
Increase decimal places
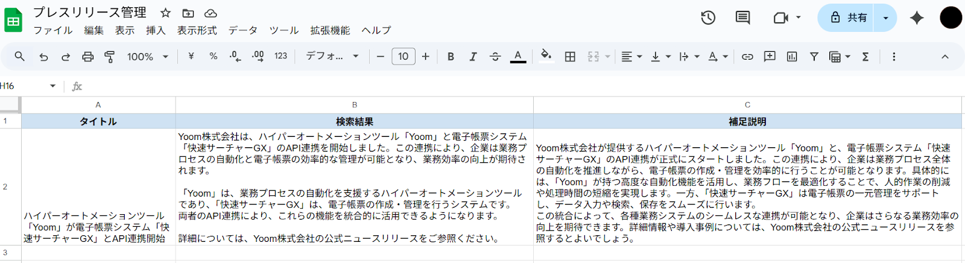258,56
